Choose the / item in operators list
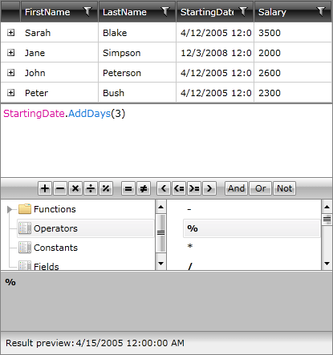 coord(190,266)
